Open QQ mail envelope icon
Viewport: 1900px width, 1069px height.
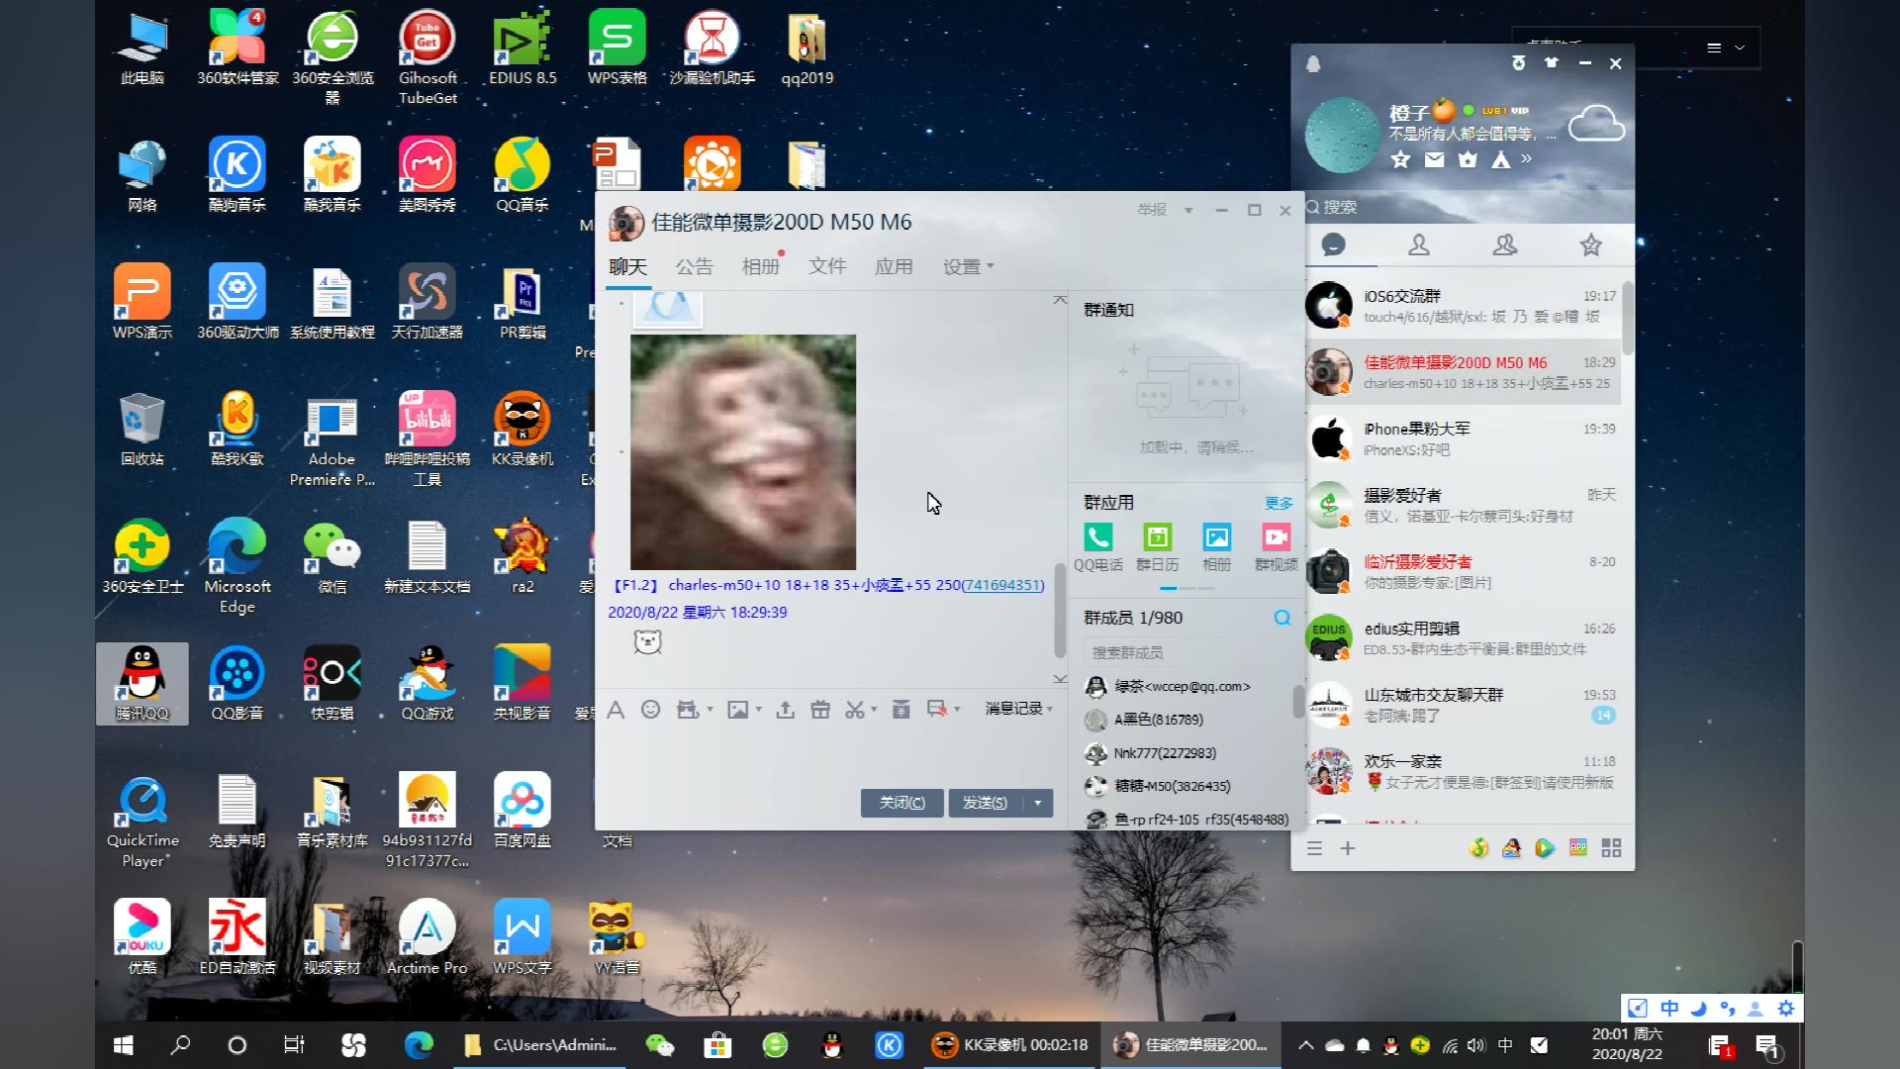(x=1434, y=159)
